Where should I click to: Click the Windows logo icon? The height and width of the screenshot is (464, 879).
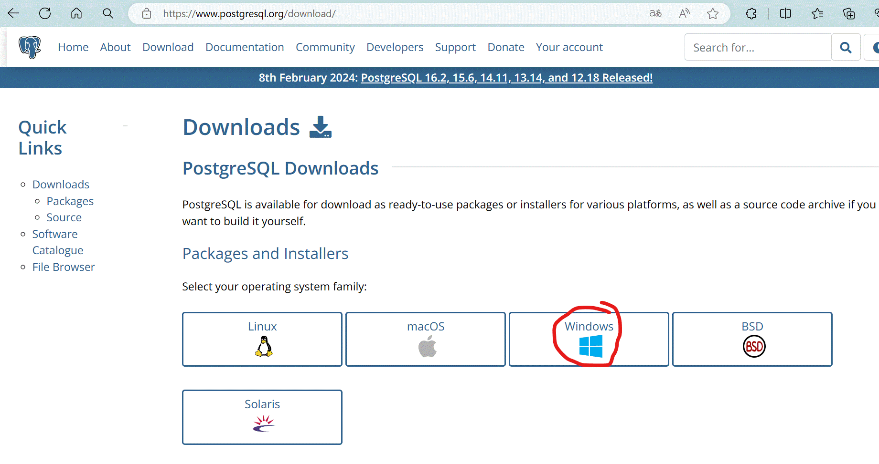tap(591, 346)
